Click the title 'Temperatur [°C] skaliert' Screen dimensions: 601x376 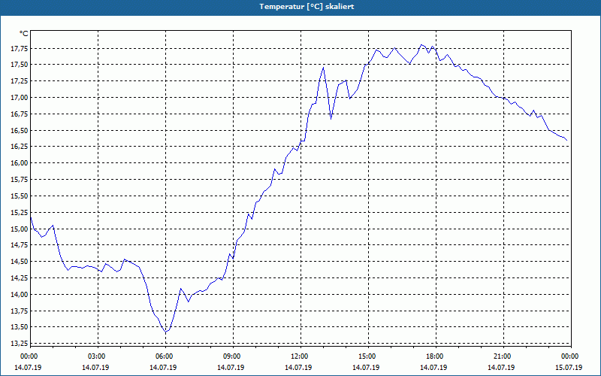(307, 7)
